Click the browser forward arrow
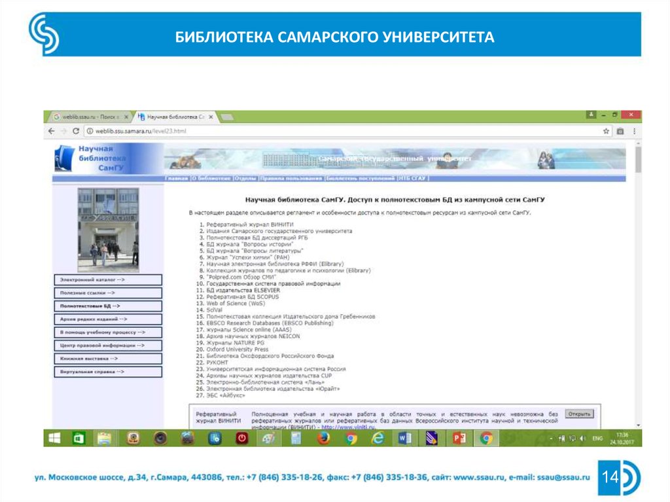This screenshot has height=502, width=670. [x=63, y=132]
